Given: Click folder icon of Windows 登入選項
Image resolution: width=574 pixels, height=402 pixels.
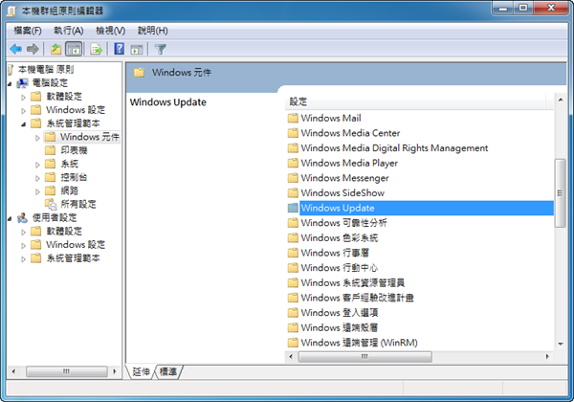Looking at the screenshot, I should coord(293,313).
